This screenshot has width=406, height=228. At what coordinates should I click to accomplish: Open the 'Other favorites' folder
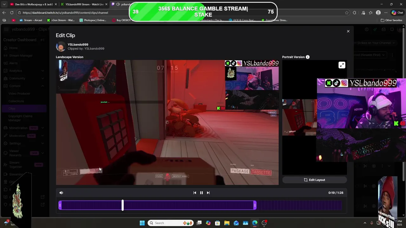pos(391,20)
